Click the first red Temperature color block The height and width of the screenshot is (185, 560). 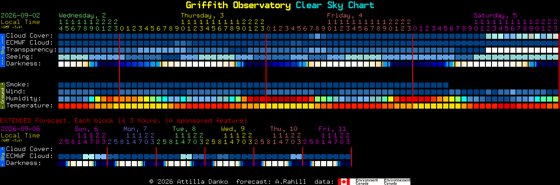tap(61, 106)
